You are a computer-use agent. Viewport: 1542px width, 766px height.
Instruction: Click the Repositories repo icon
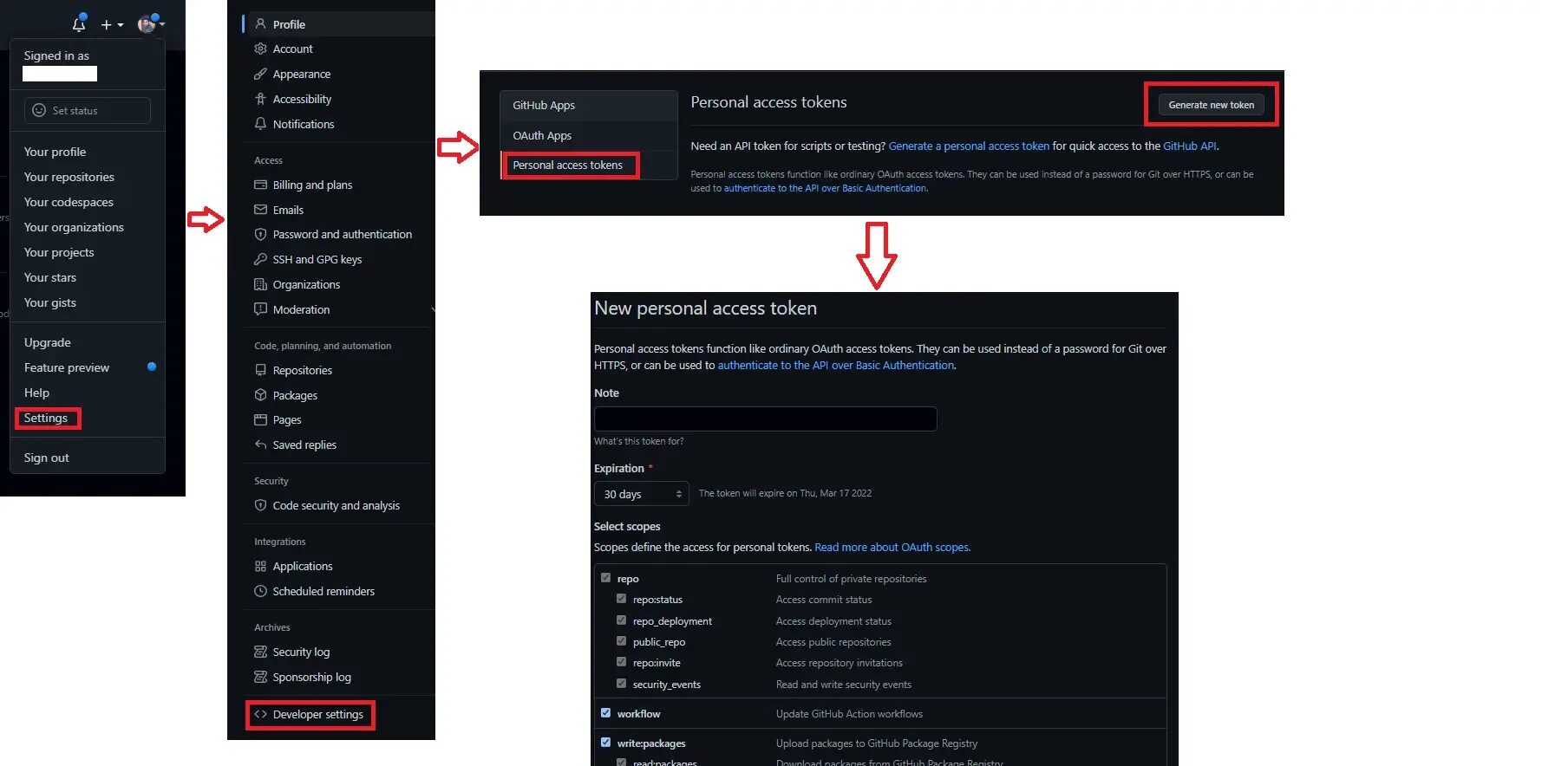coord(260,370)
